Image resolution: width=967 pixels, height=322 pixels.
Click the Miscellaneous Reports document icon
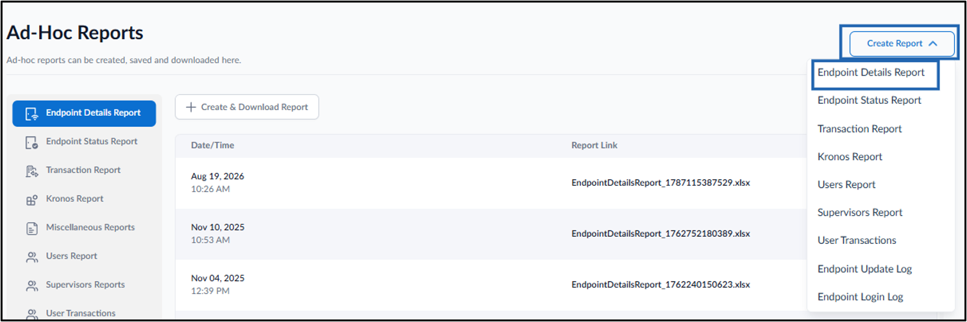[x=31, y=228]
